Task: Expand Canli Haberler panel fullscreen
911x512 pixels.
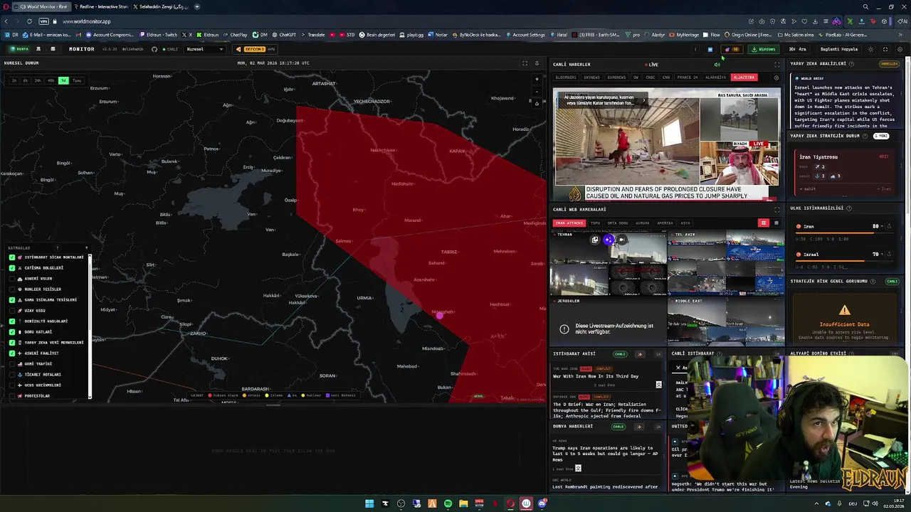Action: [x=776, y=65]
